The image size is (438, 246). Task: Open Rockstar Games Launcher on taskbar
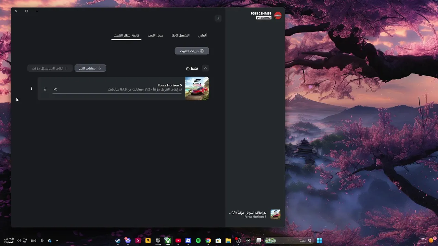click(x=148, y=241)
